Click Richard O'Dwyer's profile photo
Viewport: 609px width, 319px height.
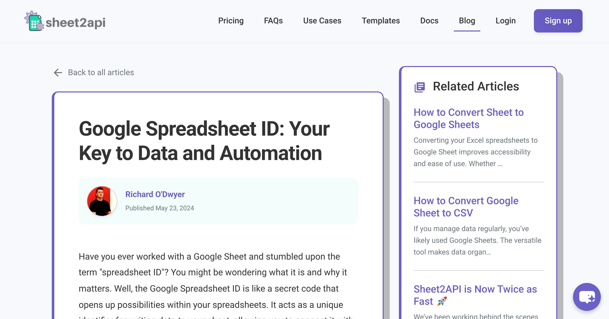point(101,201)
